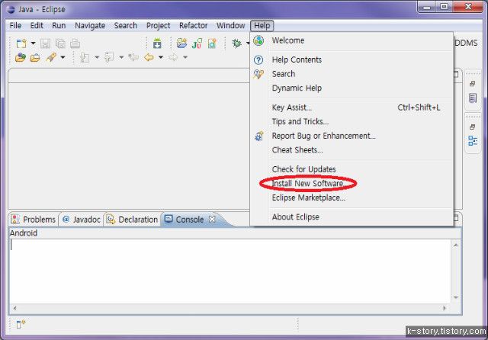Expand the Forward history dropdown arrow
Viewport: 488px width, 340px height.
click(x=185, y=57)
